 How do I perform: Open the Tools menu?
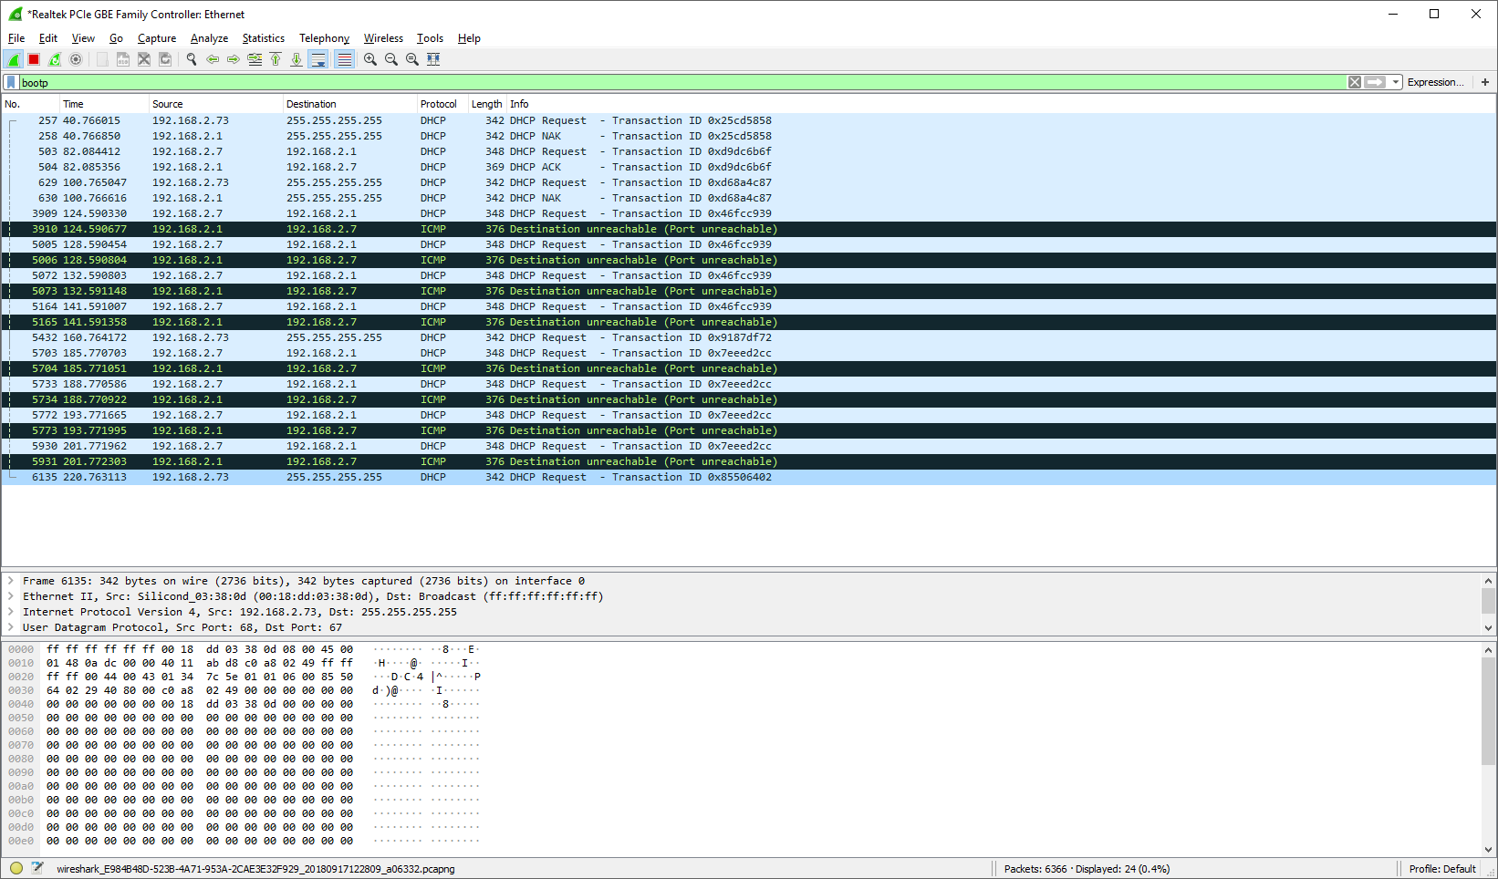(x=430, y=38)
